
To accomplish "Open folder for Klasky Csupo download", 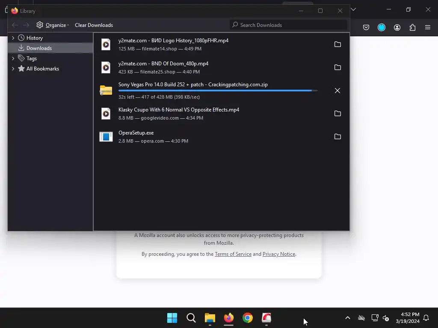I will point(337,114).
